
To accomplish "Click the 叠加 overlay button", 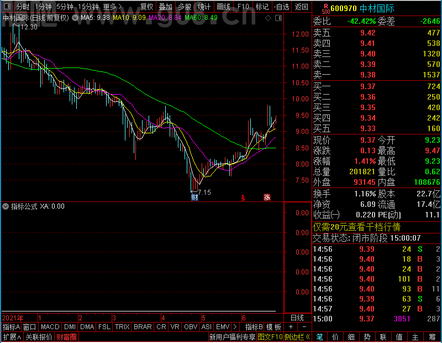I will pyautogui.click(x=165, y=7).
